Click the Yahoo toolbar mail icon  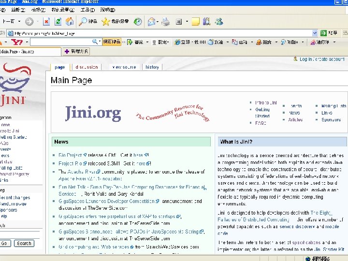pyautogui.click(x=234, y=42)
